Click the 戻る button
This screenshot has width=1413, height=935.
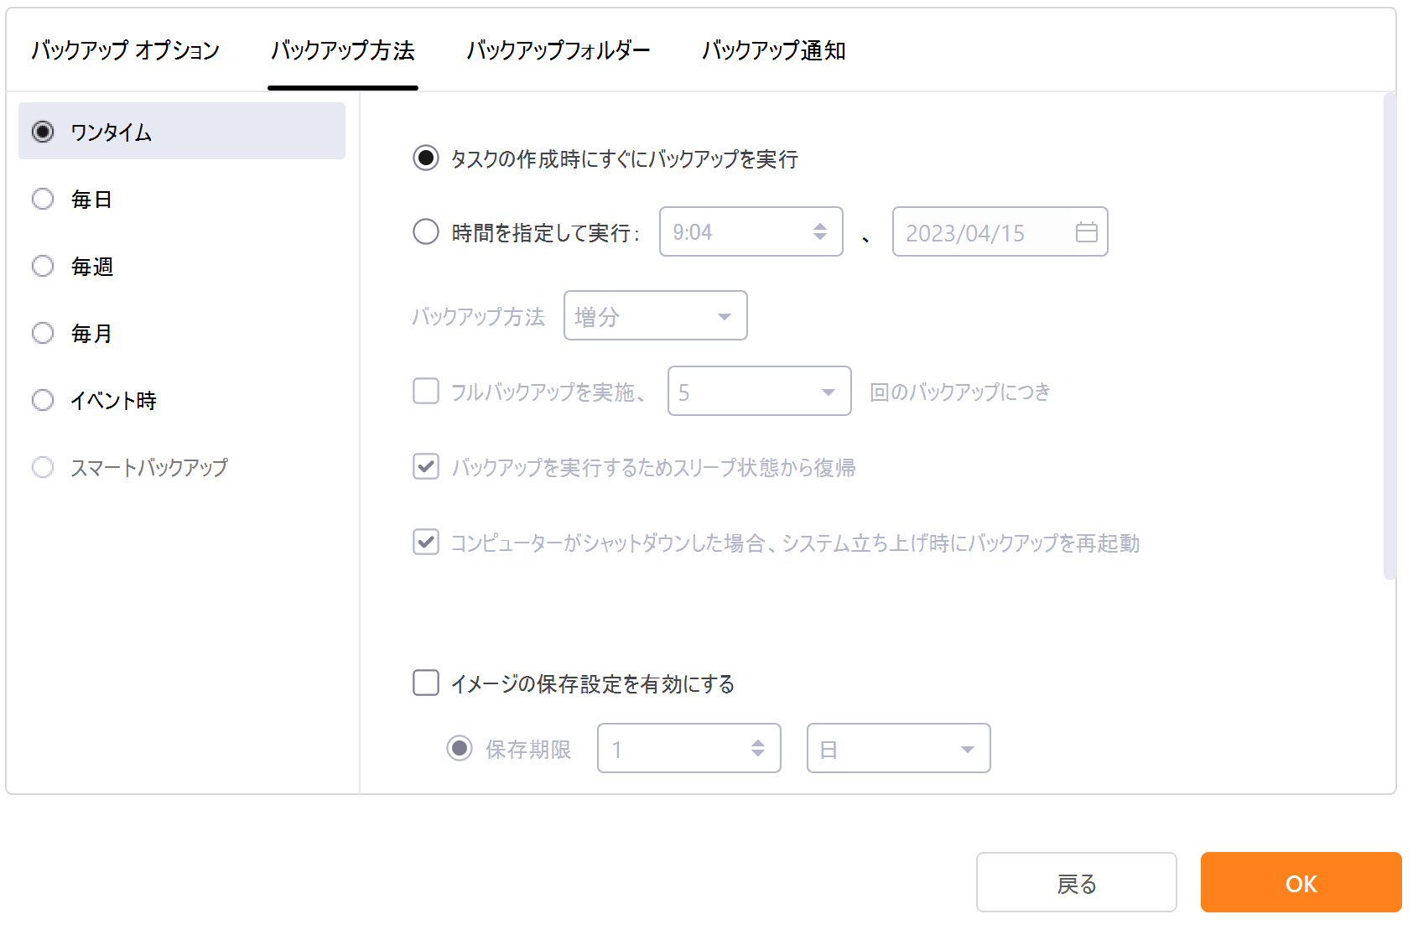tap(1077, 882)
